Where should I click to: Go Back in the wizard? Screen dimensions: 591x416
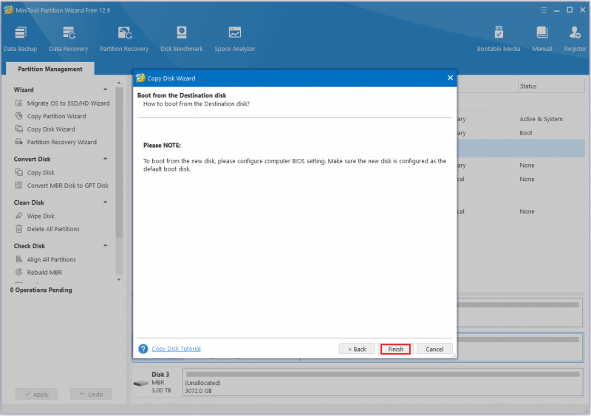[x=357, y=349]
